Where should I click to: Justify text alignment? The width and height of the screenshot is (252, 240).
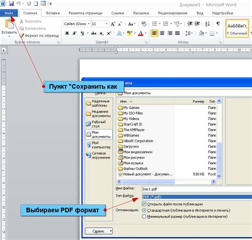pos(178,33)
